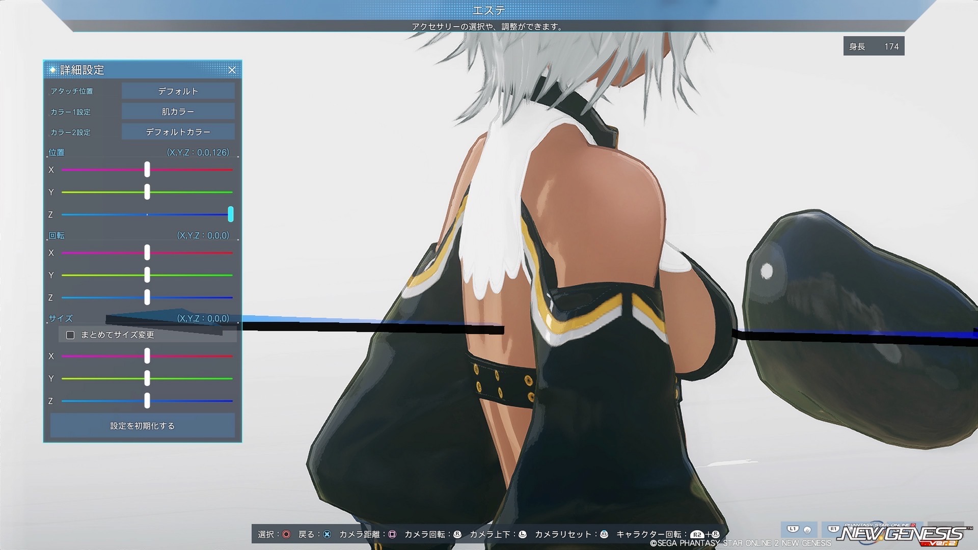Viewport: 978px width, 550px height.
Task: Click the L1 shortcut icon
Action: click(793, 529)
